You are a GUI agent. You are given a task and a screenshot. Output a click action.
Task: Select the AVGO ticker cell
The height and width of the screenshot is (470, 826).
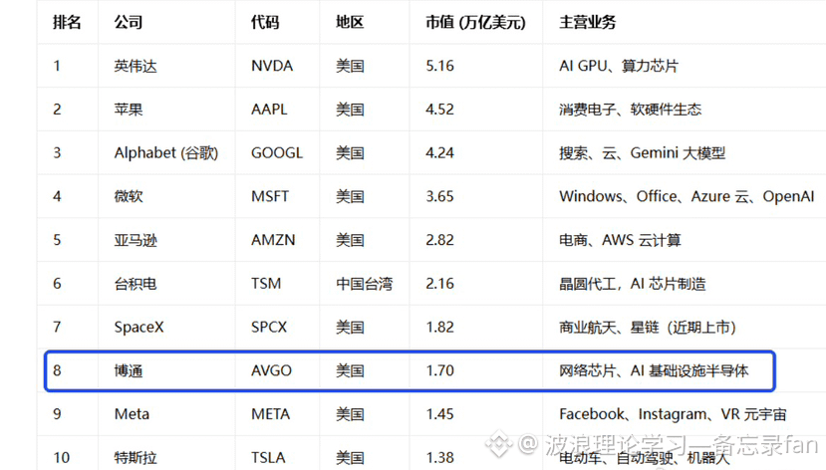pos(271,371)
